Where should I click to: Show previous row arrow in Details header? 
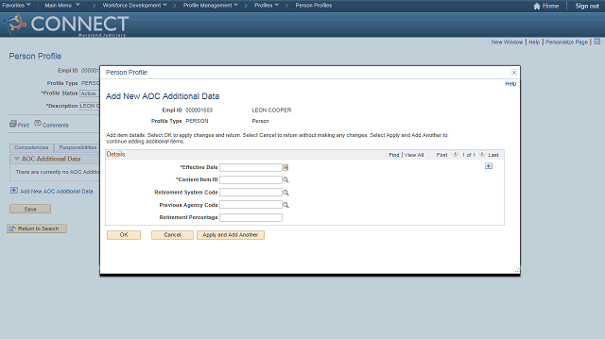click(456, 154)
